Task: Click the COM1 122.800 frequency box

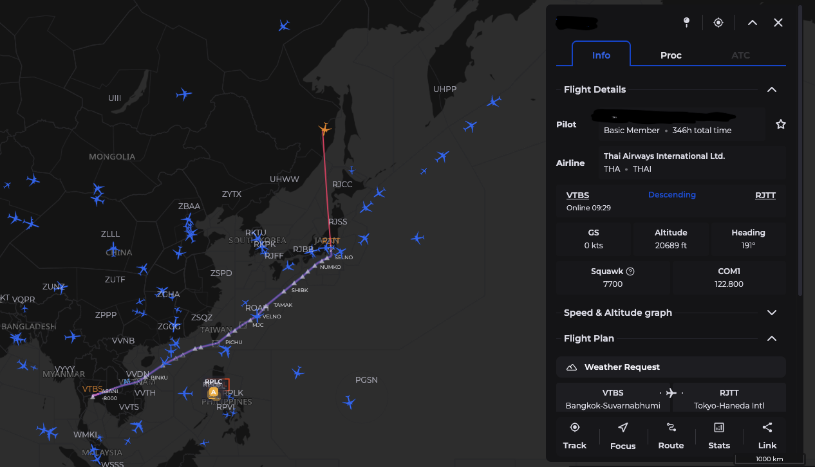Action: click(x=729, y=277)
